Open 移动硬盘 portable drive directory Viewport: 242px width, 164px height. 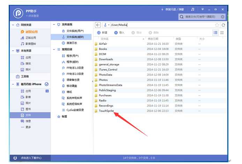pyautogui.click(x=69, y=86)
